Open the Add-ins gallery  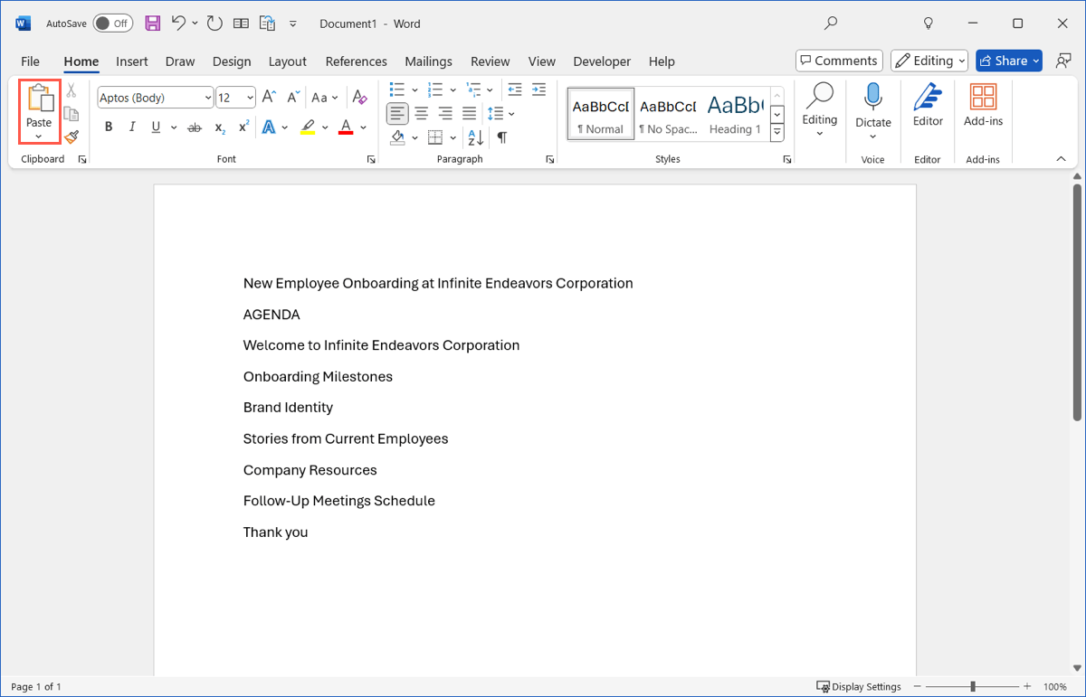983,105
